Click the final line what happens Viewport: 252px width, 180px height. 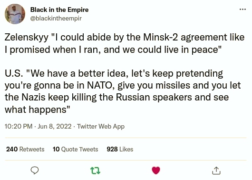point(37,110)
